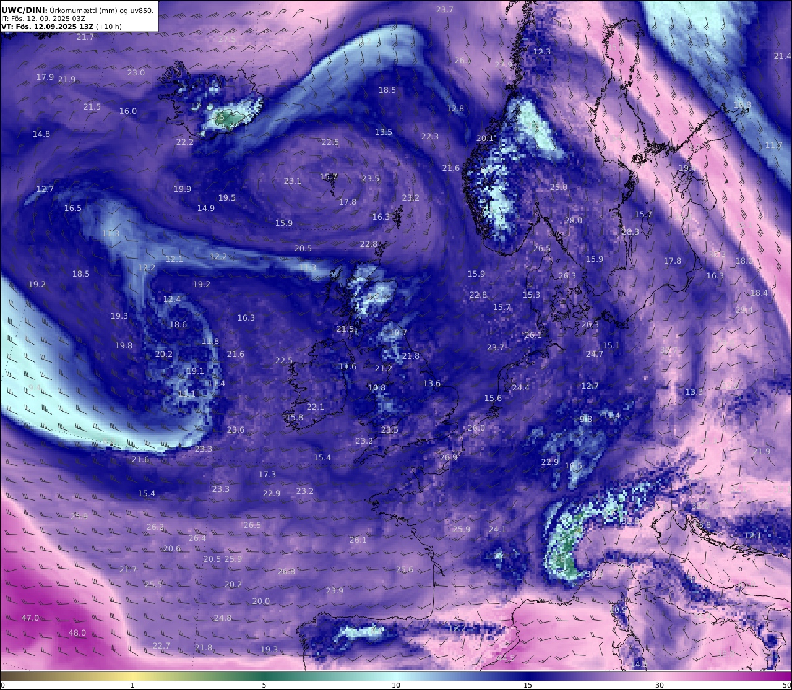Screen dimensions: 792x690
Task: Click the 15.1 map value
Action: coord(611,346)
